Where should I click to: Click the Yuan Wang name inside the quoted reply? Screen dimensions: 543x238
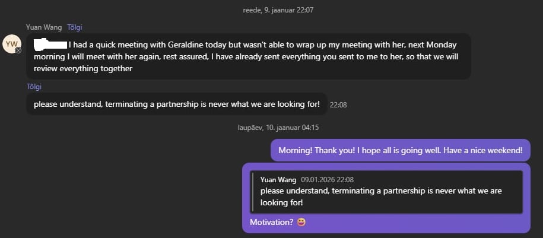tap(278, 179)
